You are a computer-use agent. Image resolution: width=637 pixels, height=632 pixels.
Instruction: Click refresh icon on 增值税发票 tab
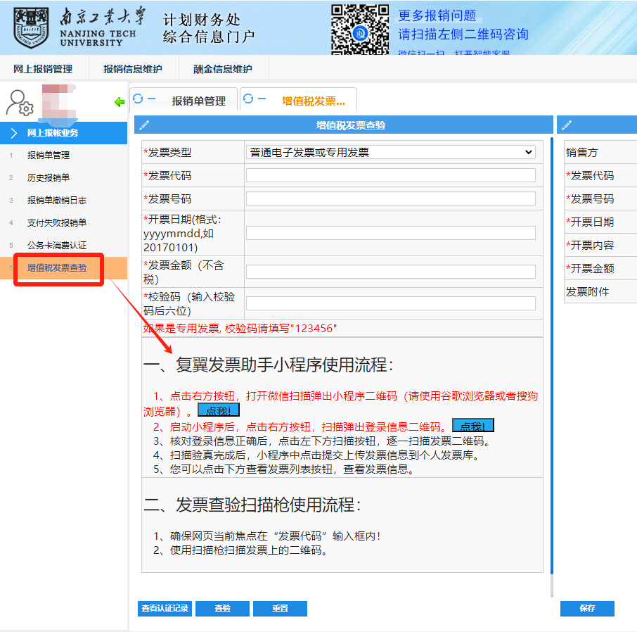point(248,99)
